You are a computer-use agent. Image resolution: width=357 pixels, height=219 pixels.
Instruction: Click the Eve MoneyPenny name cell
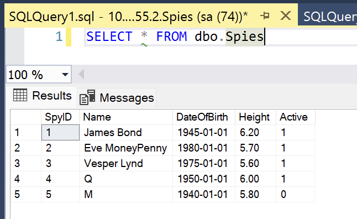[126, 148]
